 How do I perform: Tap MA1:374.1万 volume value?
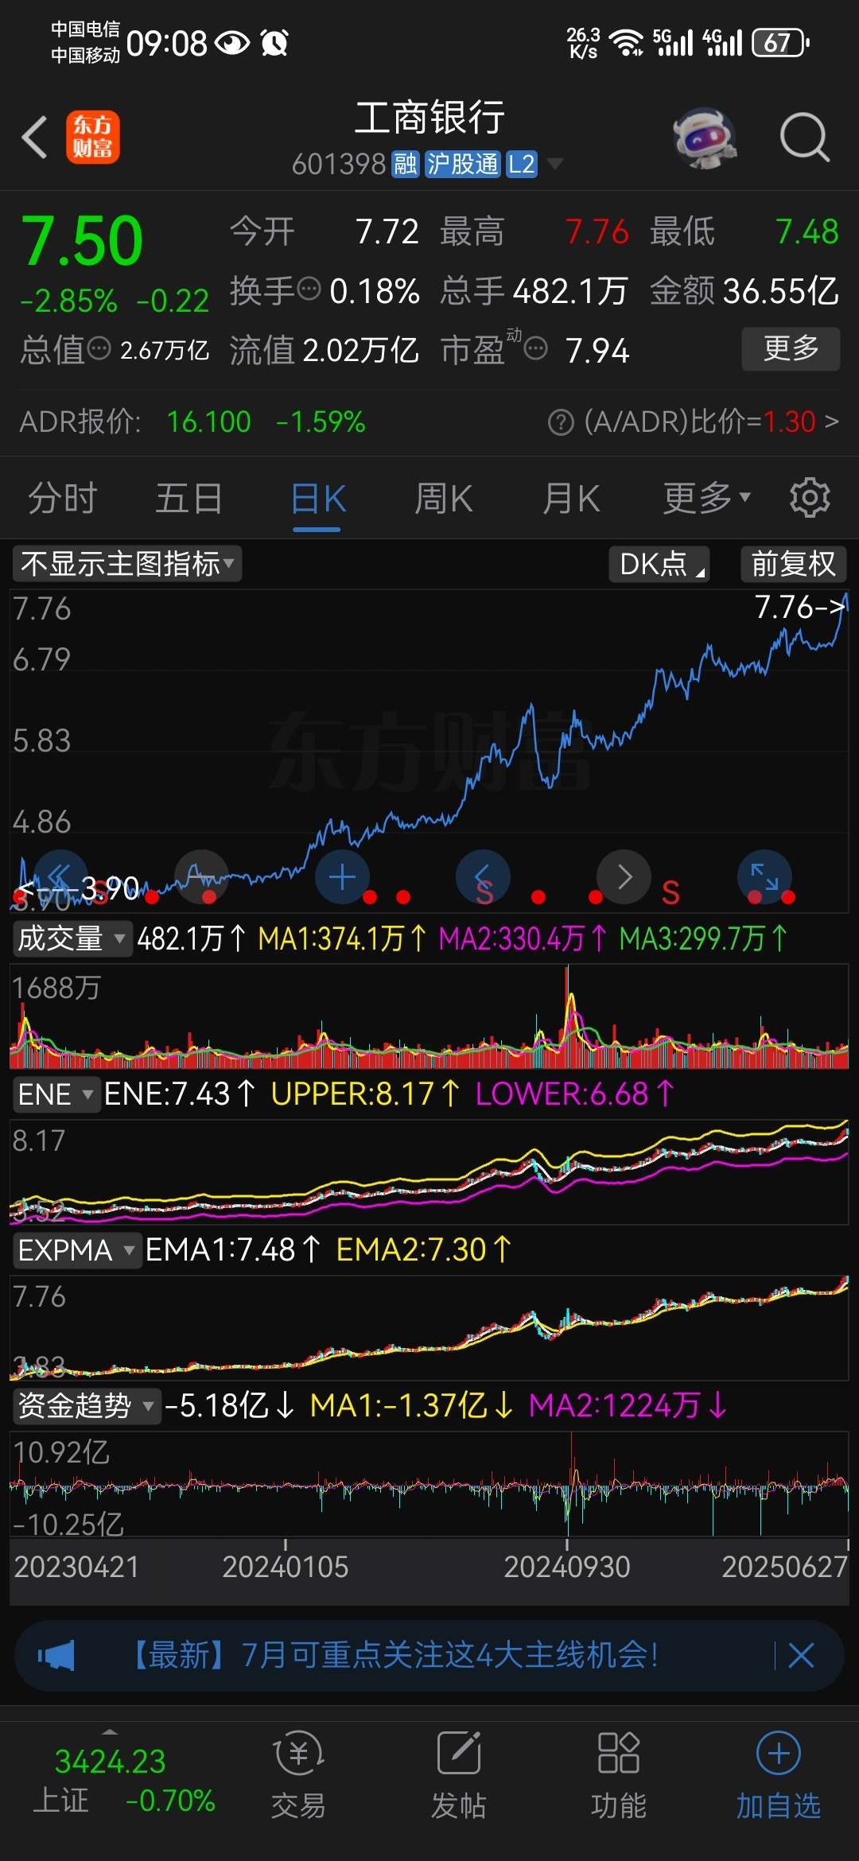coord(343,939)
